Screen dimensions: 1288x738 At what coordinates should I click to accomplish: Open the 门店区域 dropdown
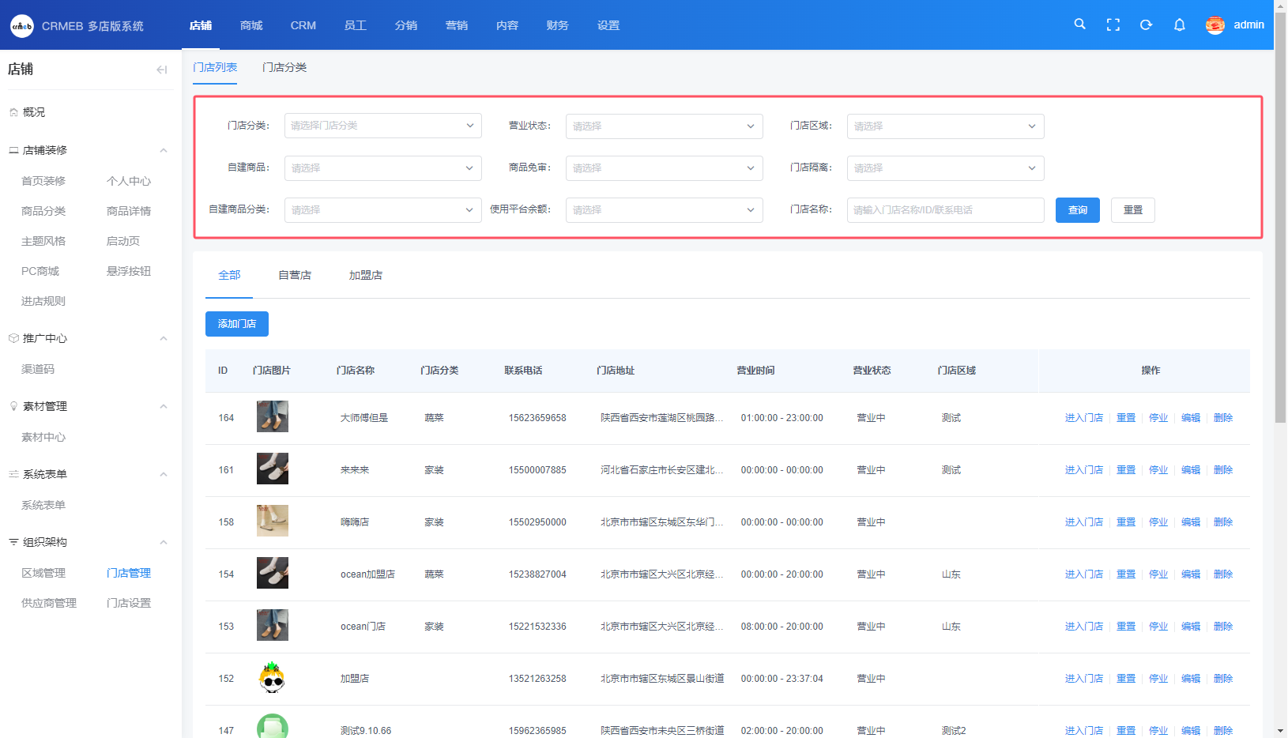point(946,126)
